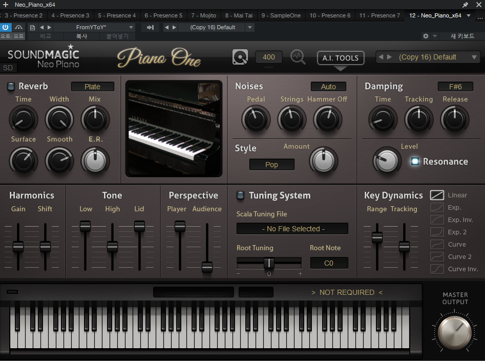The image size is (485, 361).
Task: Click the Hammer Off knob
Action: click(328, 119)
